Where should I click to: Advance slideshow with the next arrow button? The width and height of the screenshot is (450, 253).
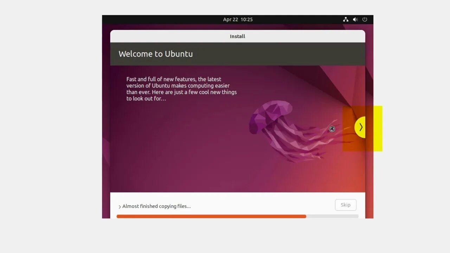point(360,127)
